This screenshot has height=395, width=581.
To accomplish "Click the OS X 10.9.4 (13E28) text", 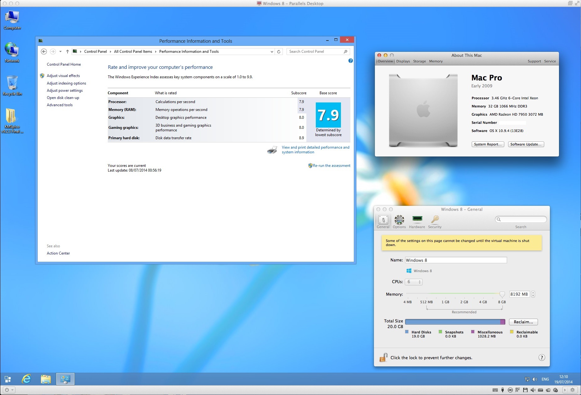I will coord(506,131).
